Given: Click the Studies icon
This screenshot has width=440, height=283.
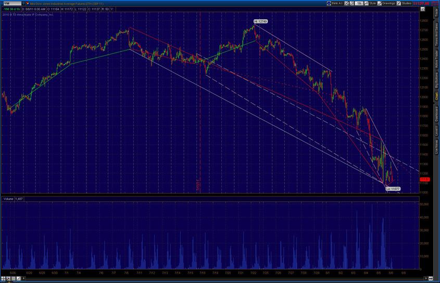Looking at the screenshot, I should tap(400, 3).
